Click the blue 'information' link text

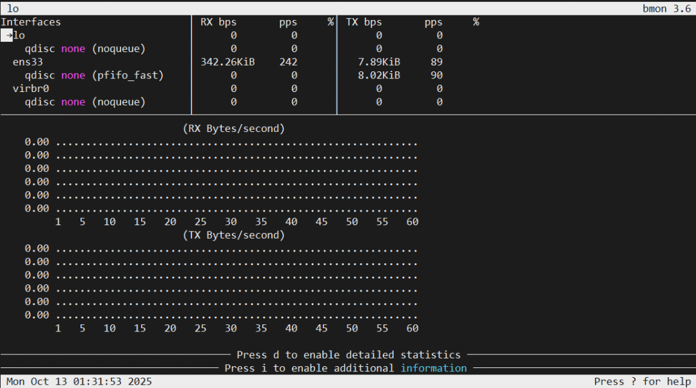coord(434,368)
